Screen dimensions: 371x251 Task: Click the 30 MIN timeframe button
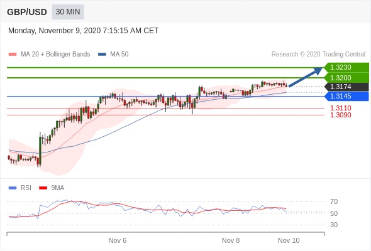pyautogui.click(x=68, y=12)
